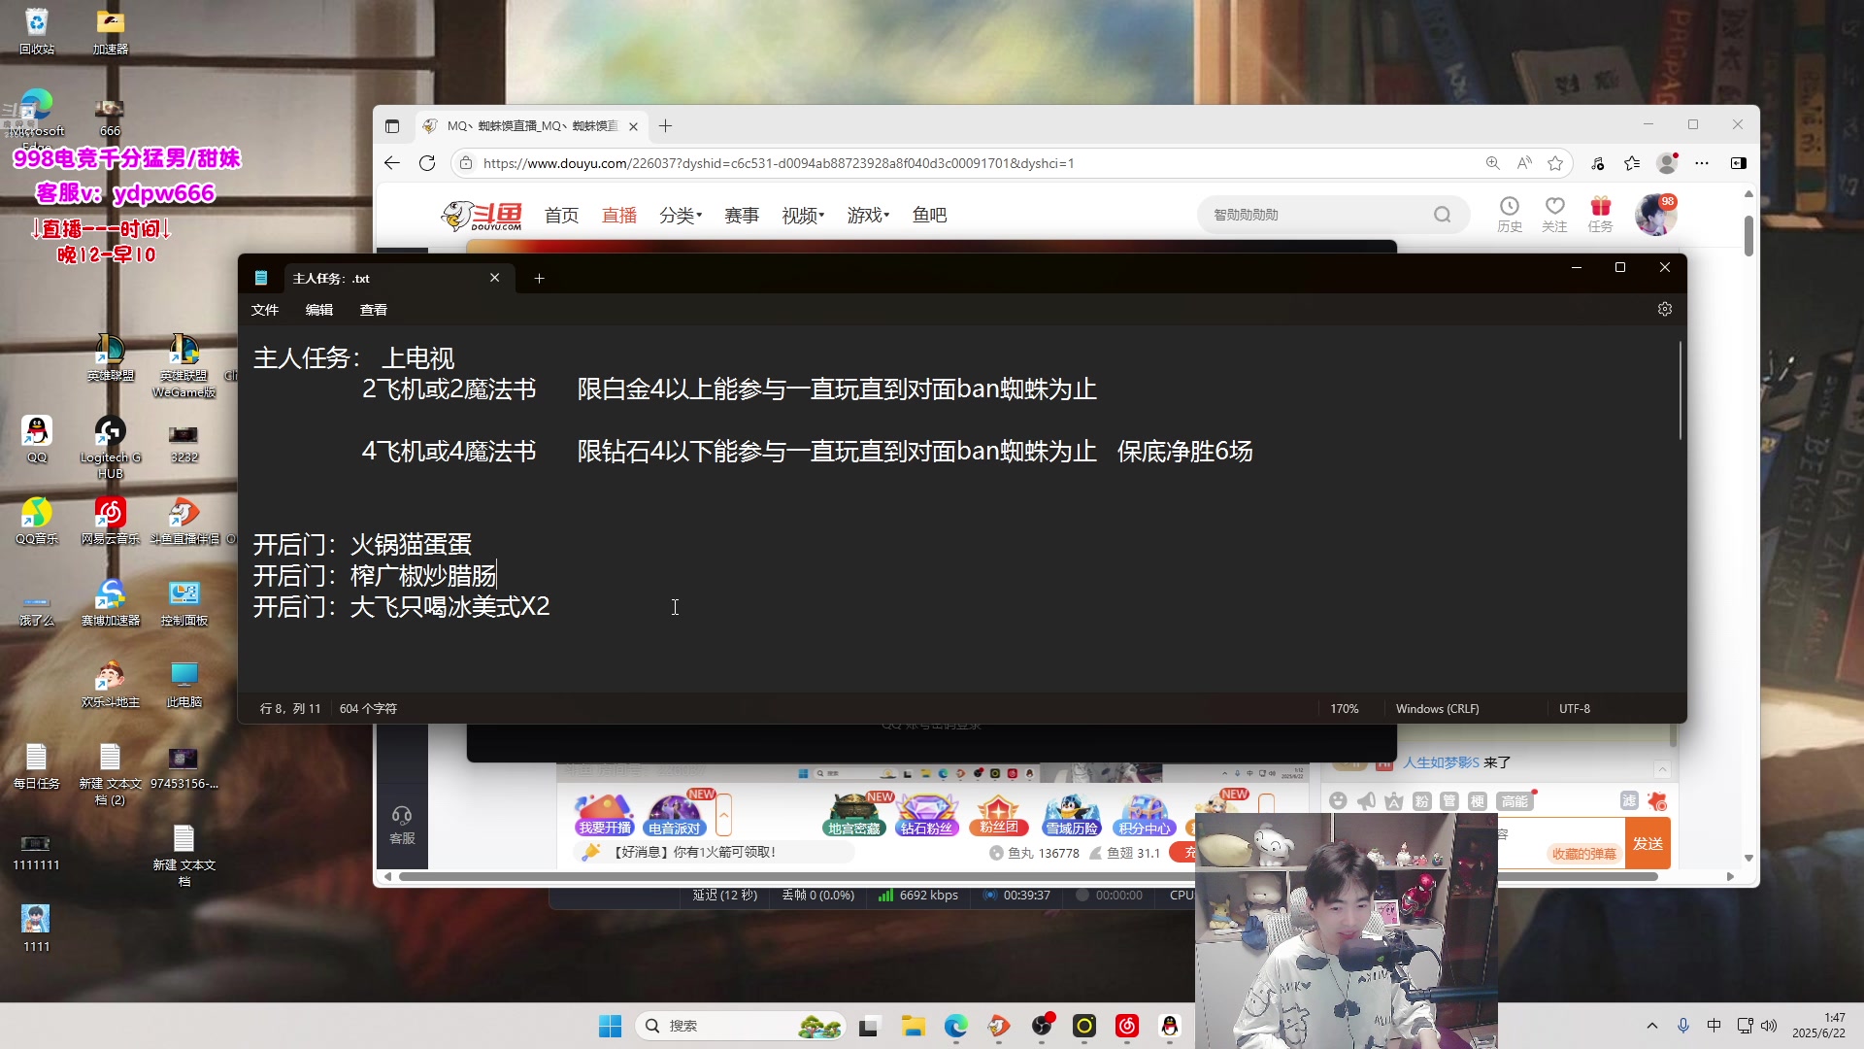1864x1049 pixels.
Task: Open a new Edge browser tab
Action: [x=665, y=126]
